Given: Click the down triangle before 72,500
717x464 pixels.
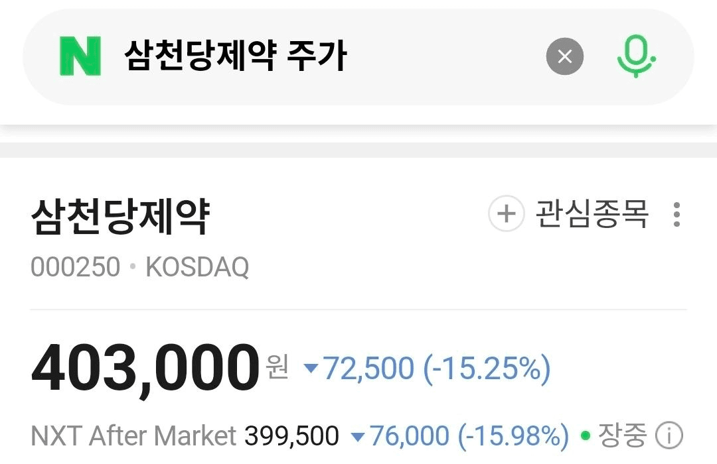Looking at the screenshot, I should tap(311, 369).
